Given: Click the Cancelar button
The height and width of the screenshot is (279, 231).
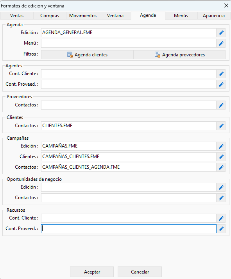Looking at the screenshot, I should [x=140, y=272].
